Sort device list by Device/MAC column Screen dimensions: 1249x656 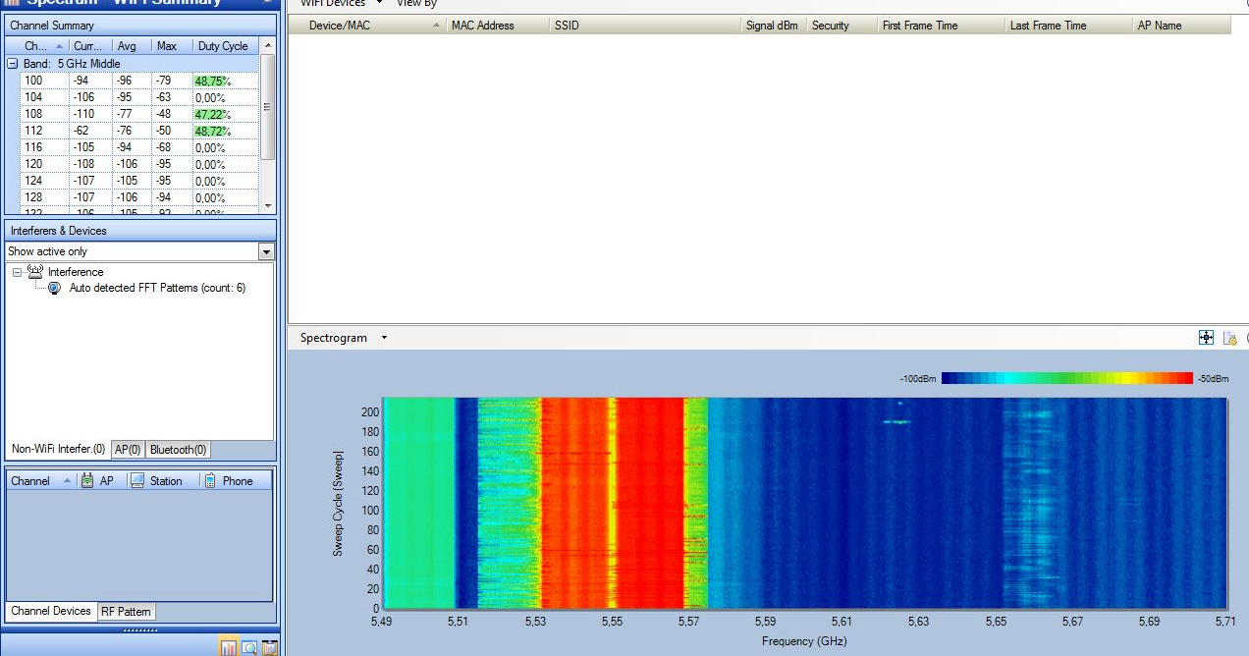coord(373,26)
